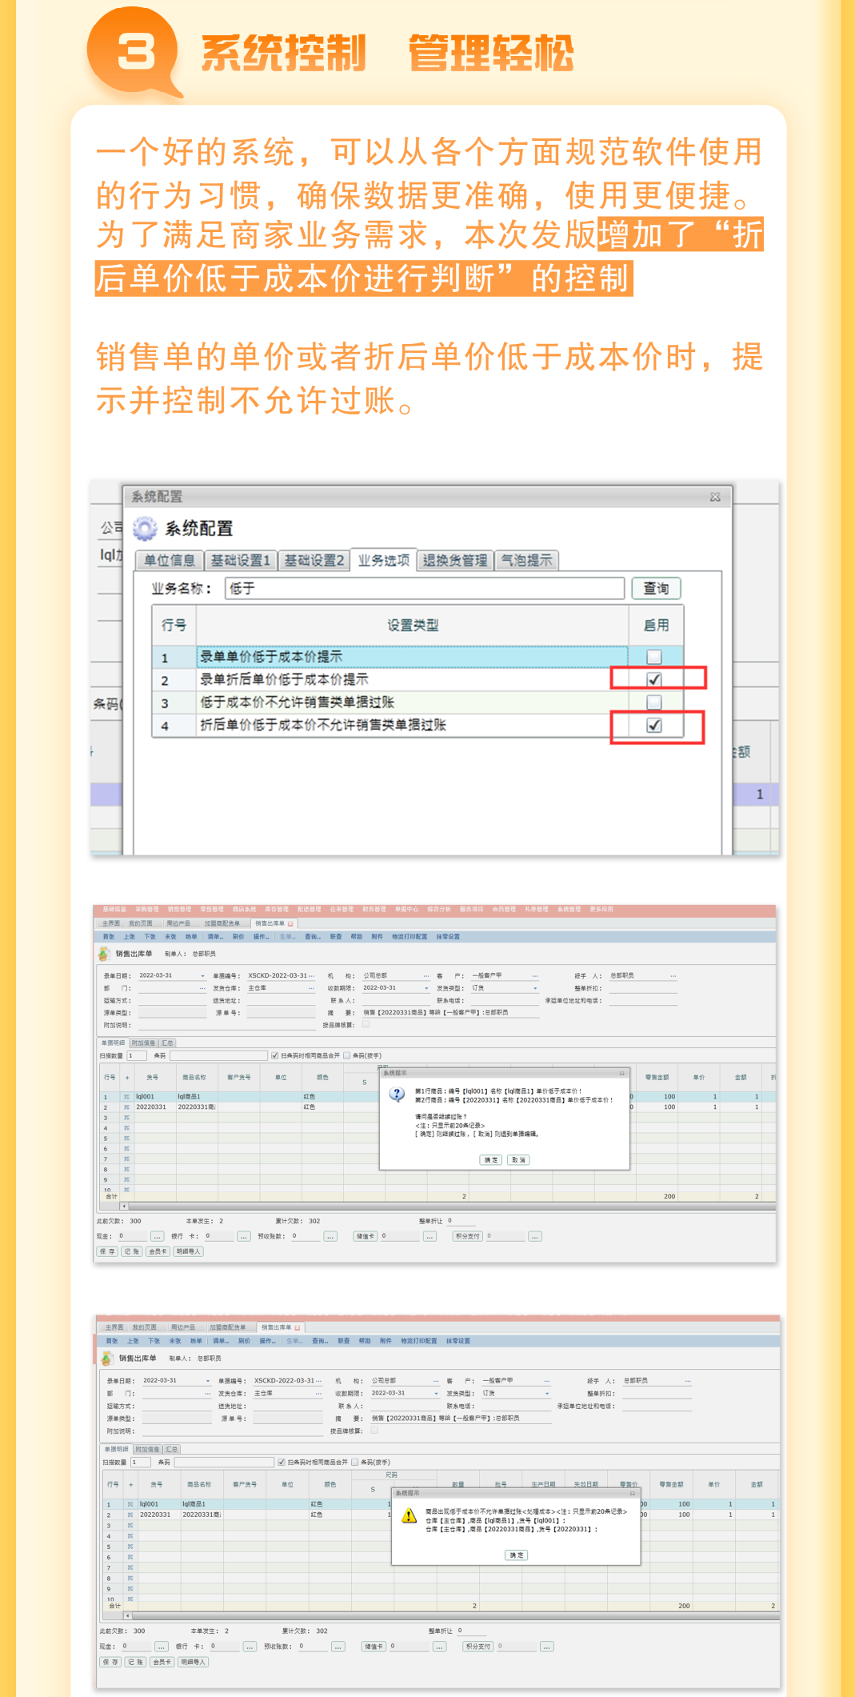This screenshot has height=1697, width=855.
Task: Uncheck 折后单价低于成本价不允许销售类单据过账 option
Action: pos(654,725)
